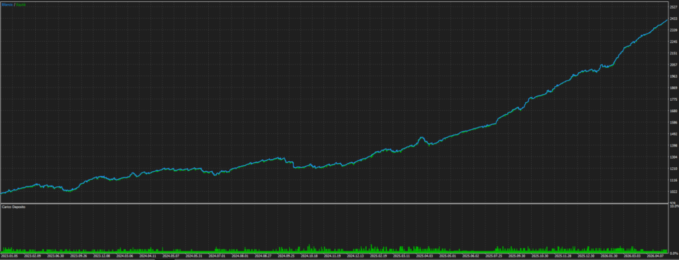Select the 2024.03.06 date label

coord(125,256)
